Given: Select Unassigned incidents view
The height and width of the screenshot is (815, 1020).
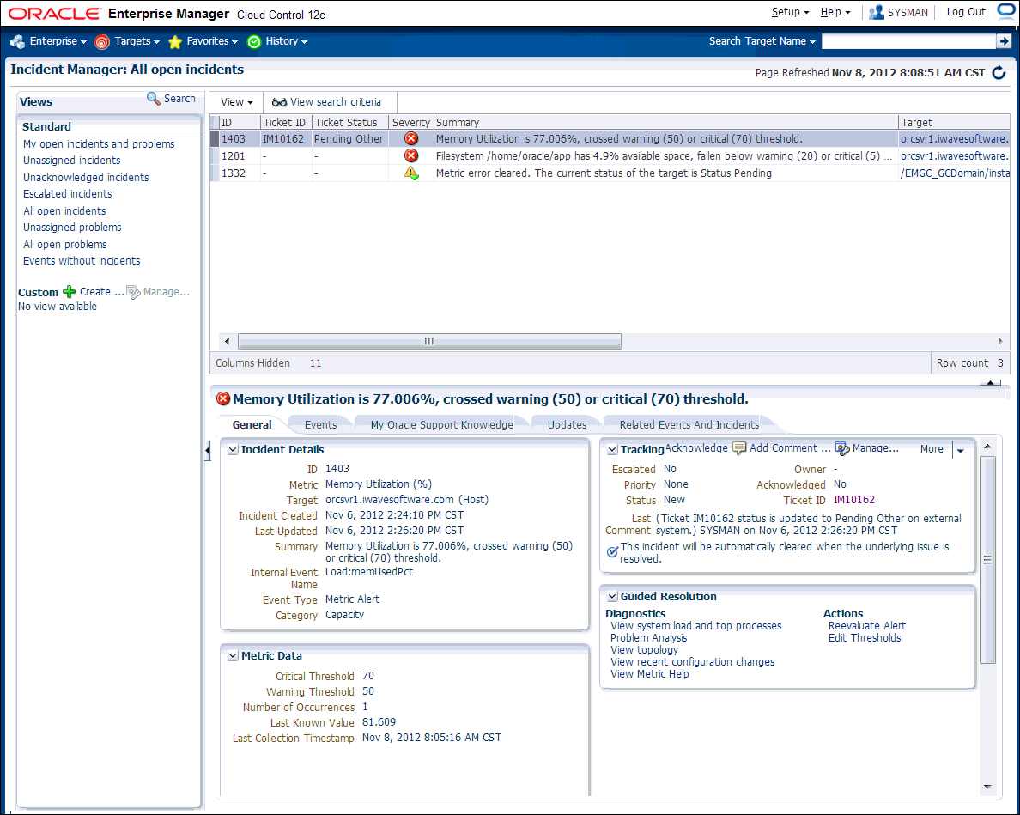Looking at the screenshot, I should point(71,160).
